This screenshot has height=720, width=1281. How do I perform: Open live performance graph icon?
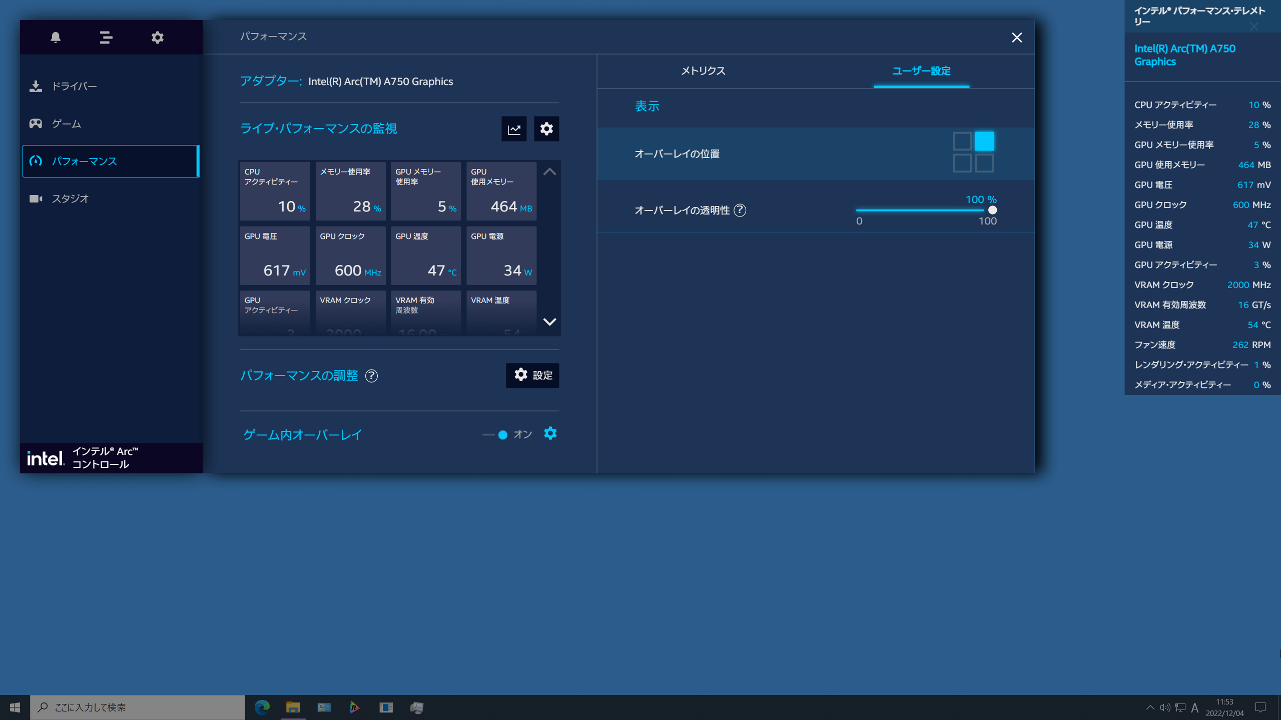pos(514,129)
